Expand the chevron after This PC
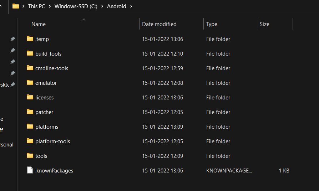Image resolution: width=319 pixels, height=191 pixels. coord(50,6)
